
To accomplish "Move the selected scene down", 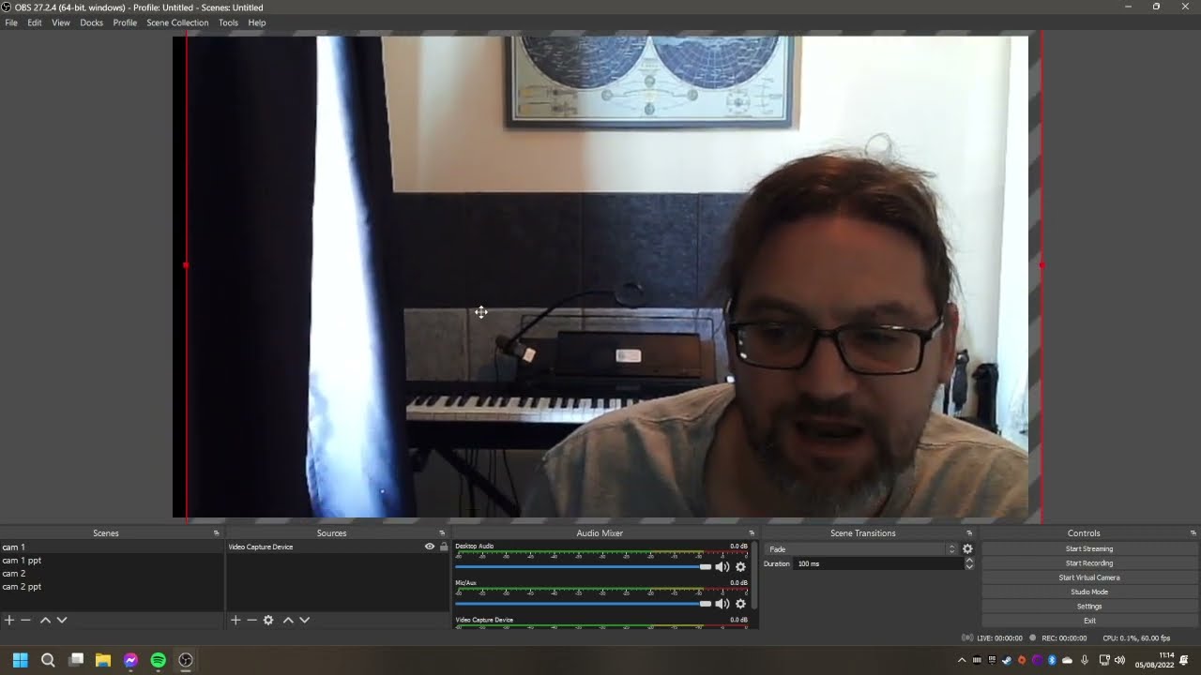I will pyautogui.click(x=62, y=620).
